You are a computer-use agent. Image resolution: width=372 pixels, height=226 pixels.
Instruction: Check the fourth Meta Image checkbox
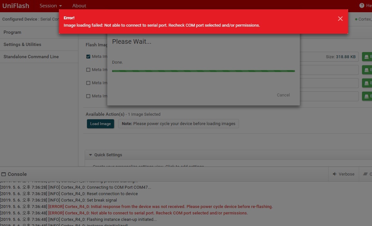[x=88, y=96]
